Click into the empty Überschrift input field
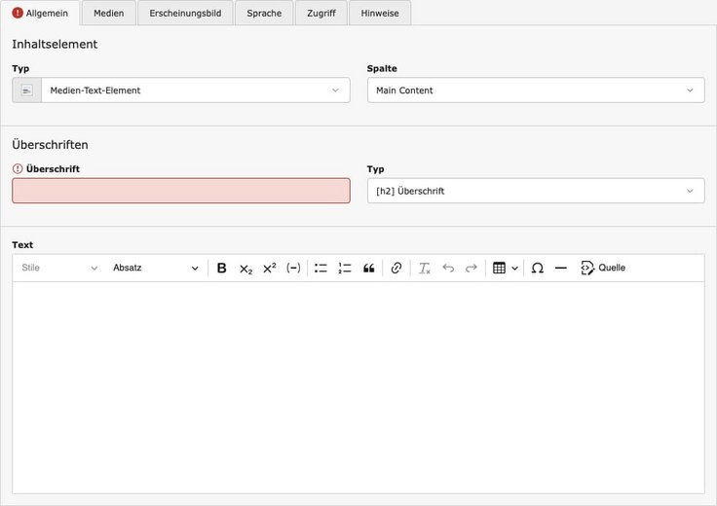The width and height of the screenshot is (717, 506). tap(180, 191)
